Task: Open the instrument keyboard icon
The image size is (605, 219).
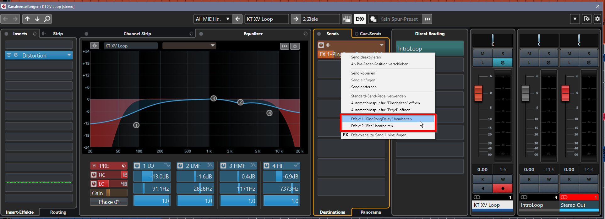Action: 347,19
